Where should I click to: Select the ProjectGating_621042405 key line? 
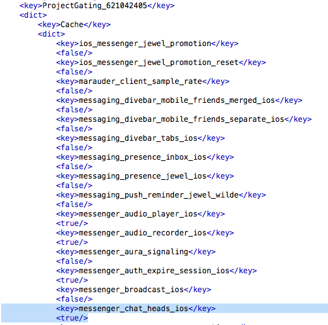[97, 6]
